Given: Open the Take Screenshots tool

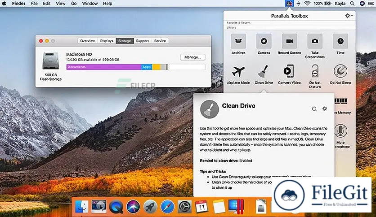Looking at the screenshot, I should point(315,41).
